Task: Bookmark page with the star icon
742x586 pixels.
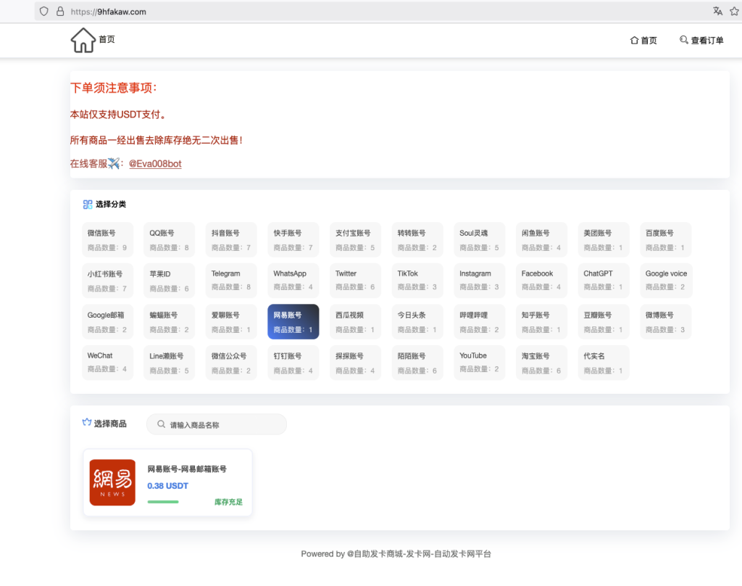Action: (x=735, y=12)
